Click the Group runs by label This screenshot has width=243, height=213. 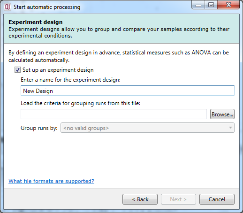click(39, 128)
